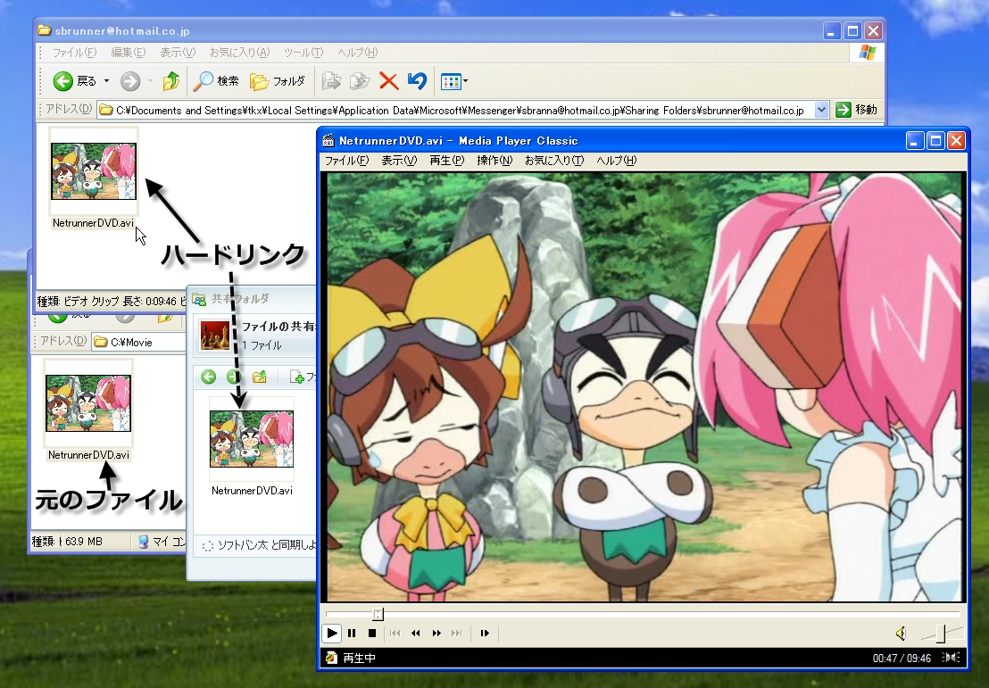The width and height of the screenshot is (989, 688).
Task: Click the "1 ファイル" text in 共有フォルダ
Action: tap(262, 345)
